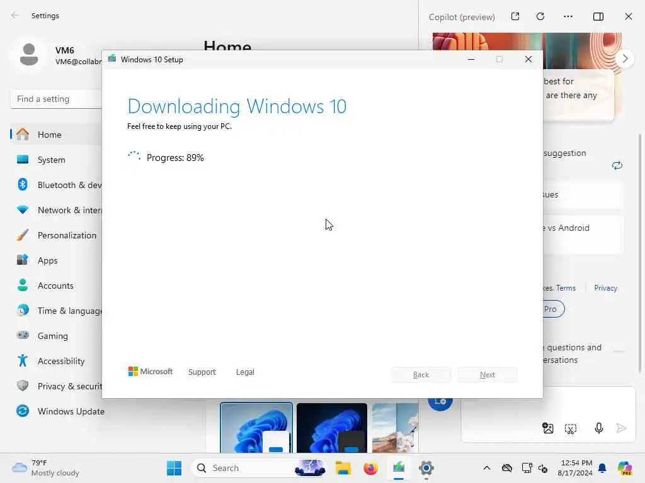The width and height of the screenshot is (645, 483).
Task: Open Time & language category
Action: (x=56, y=311)
